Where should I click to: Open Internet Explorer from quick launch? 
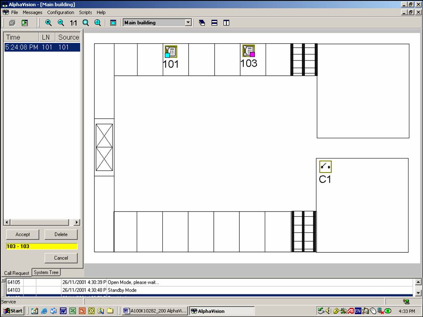44,311
